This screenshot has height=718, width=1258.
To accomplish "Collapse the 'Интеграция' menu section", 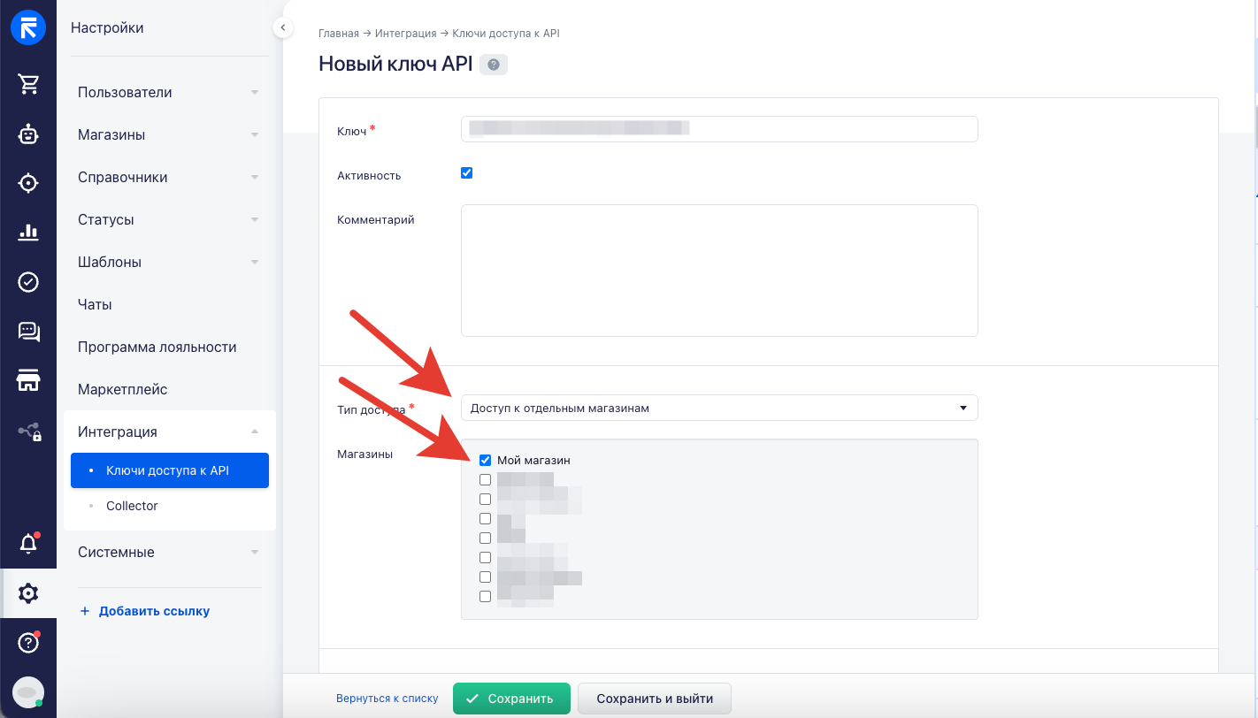I will click(x=169, y=431).
